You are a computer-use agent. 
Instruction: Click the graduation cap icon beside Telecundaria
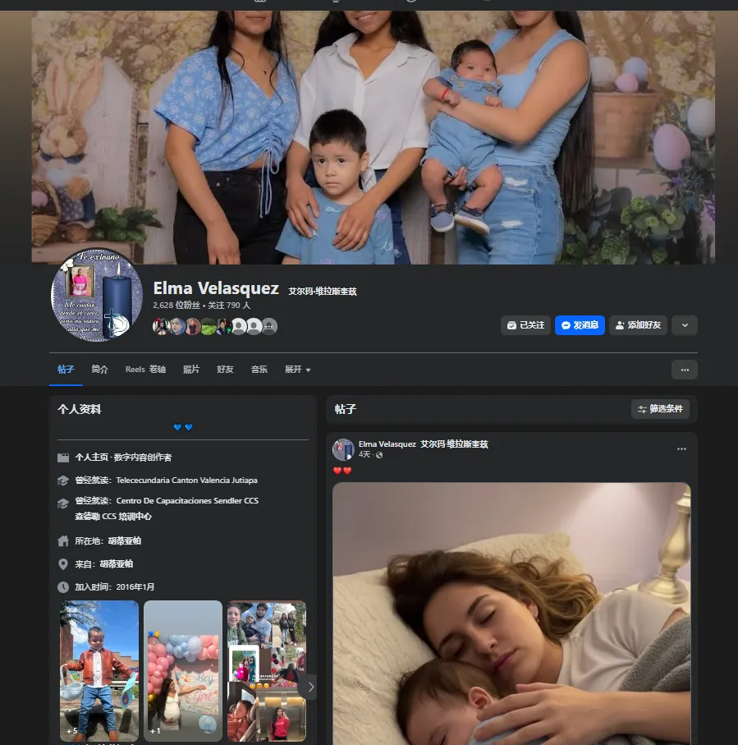coord(63,481)
